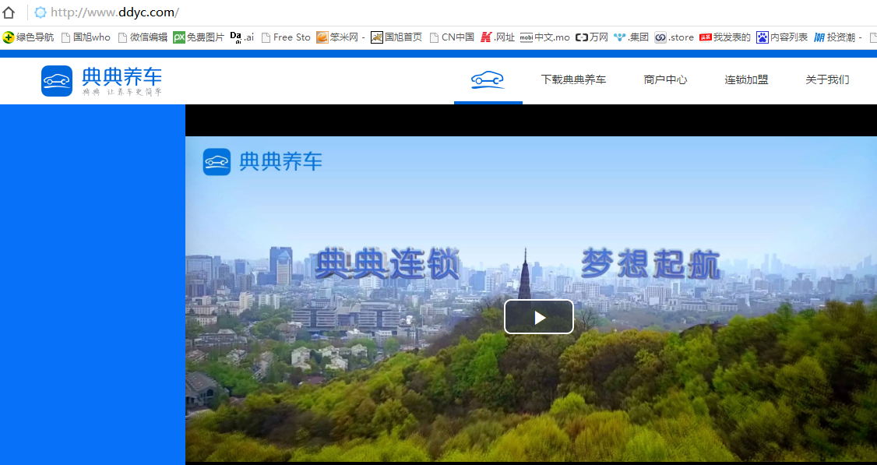
Task: Click the 典典养车 logo in header
Action: point(101,81)
